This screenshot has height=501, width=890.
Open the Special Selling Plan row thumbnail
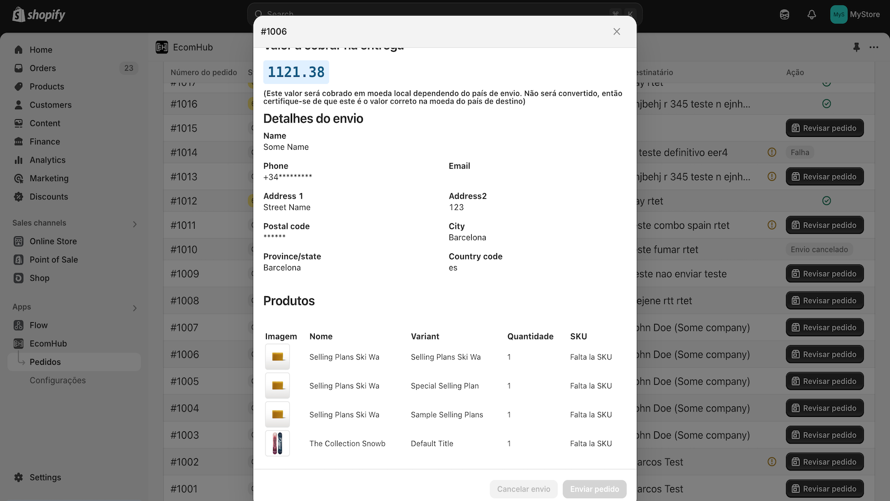(278, 386)
